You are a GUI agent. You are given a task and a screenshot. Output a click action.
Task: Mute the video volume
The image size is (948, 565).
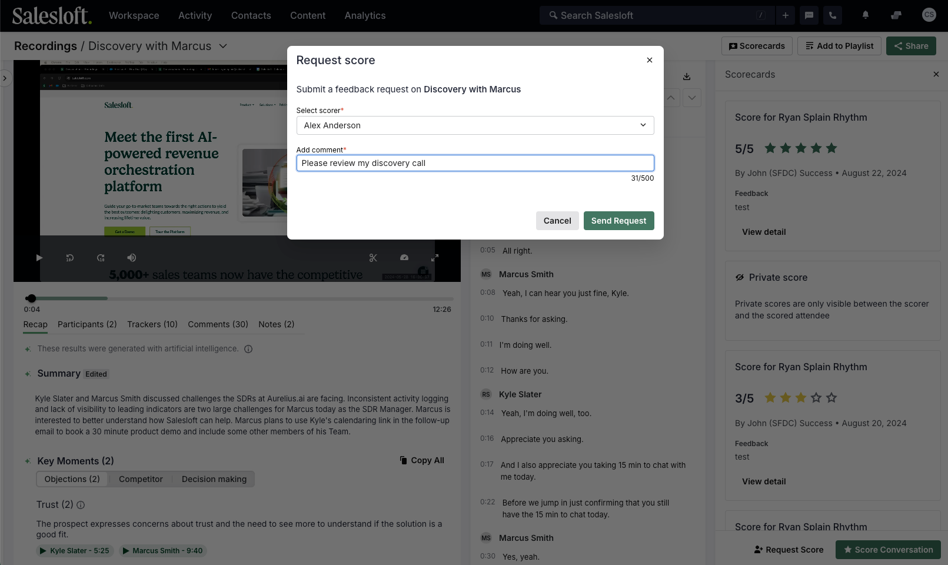132,258
